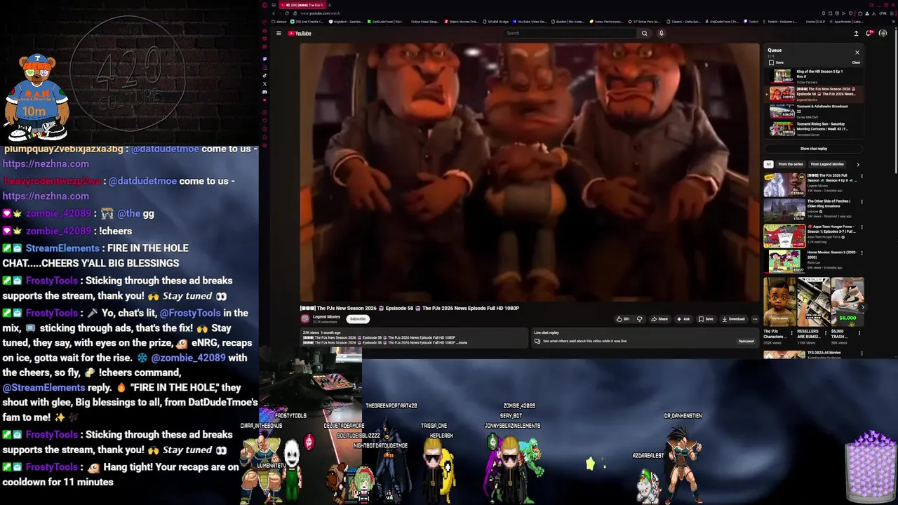Subscribe to Legend Movies channel
Screen dimensions: 898x505
pos(358,319)
